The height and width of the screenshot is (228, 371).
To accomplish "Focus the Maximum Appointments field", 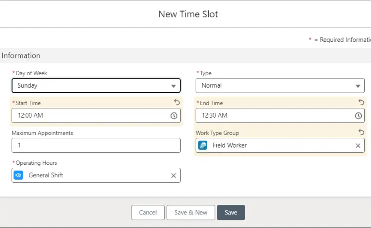I will 96,146.
